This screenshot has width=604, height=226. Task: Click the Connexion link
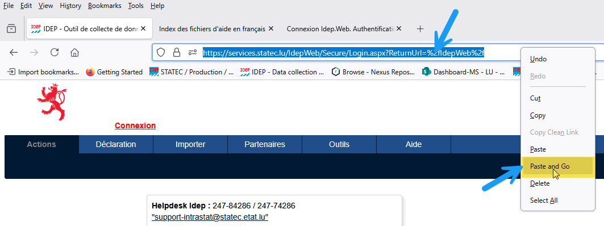135,125
